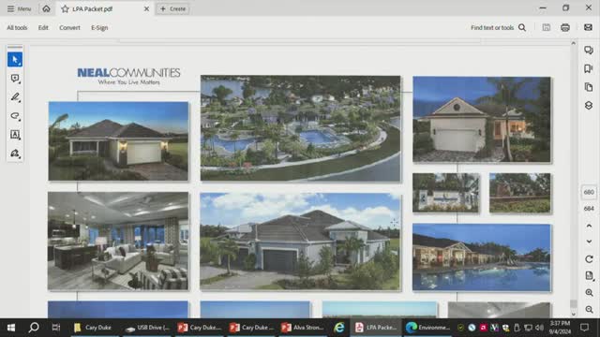Choose the Select arrow tool
The width and height of the screenshot is (600, 337).
15,60
